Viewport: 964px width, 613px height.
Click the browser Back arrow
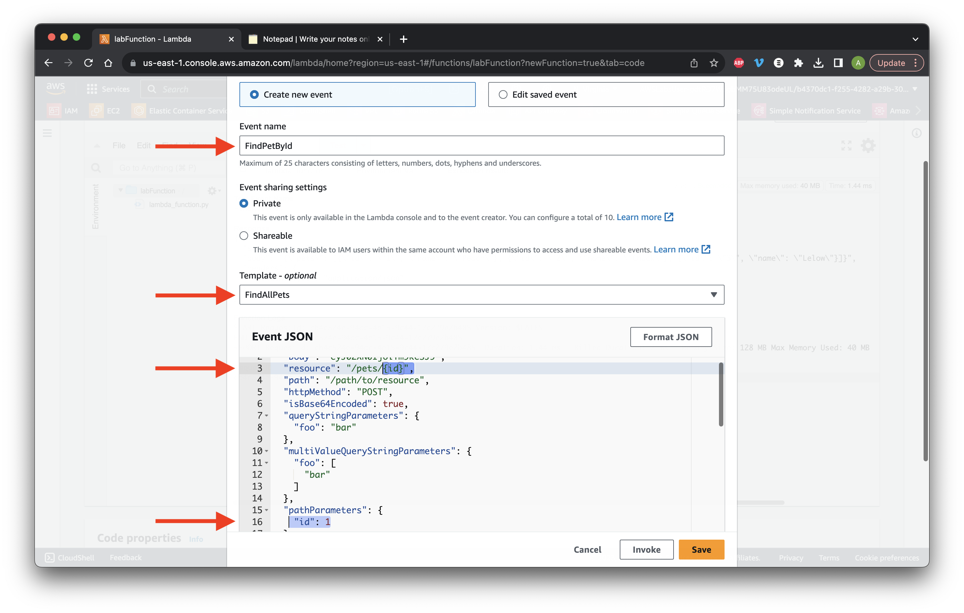(49, 63)
